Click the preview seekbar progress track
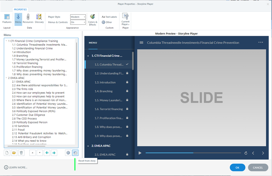 coord(193,153)
